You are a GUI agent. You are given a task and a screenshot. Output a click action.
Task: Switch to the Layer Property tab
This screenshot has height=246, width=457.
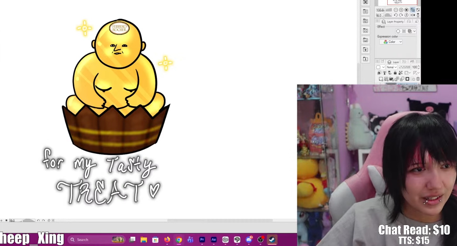[392, 22]
